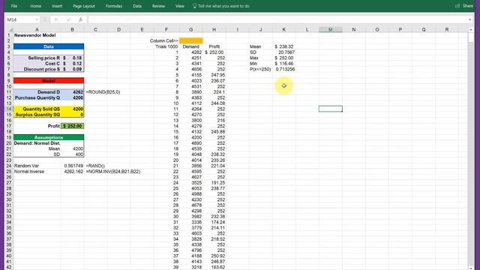Select assumption Mean value 4200 in B21

click(72, 148)
